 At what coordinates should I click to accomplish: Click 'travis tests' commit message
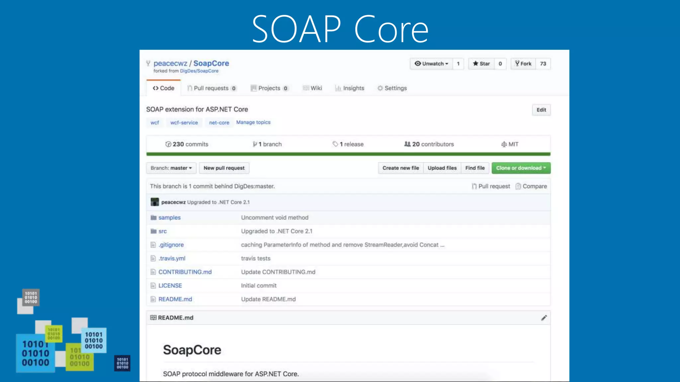[256, 258]
